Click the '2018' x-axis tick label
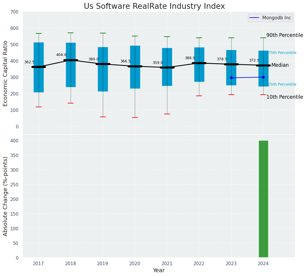 (x=71, y=264)
